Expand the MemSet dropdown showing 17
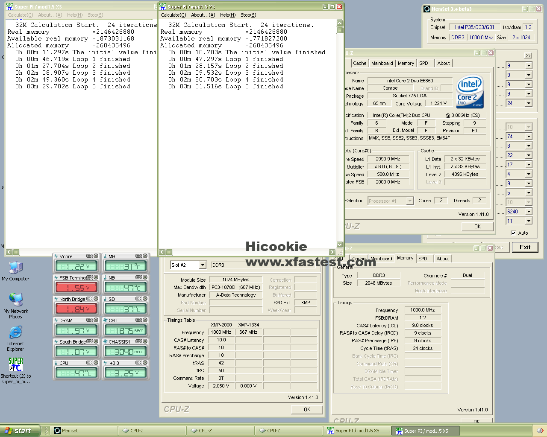 (529, 165)
